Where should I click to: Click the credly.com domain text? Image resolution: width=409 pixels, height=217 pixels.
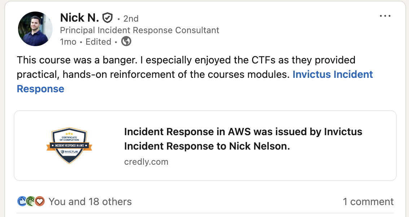pyautogui.click(x=146, y=162)
